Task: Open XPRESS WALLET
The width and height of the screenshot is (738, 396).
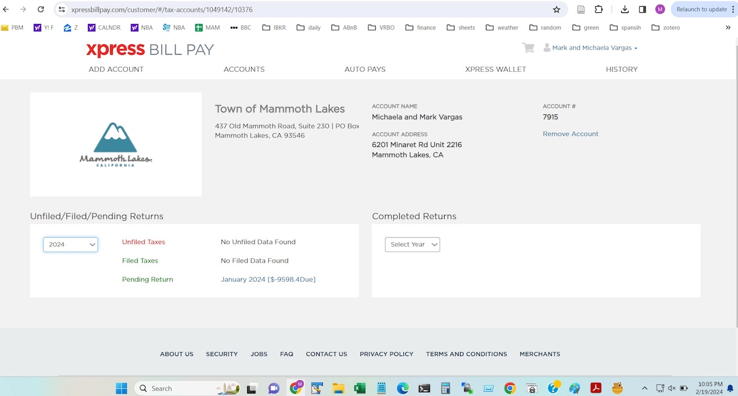Action: (x=496, y=69)
